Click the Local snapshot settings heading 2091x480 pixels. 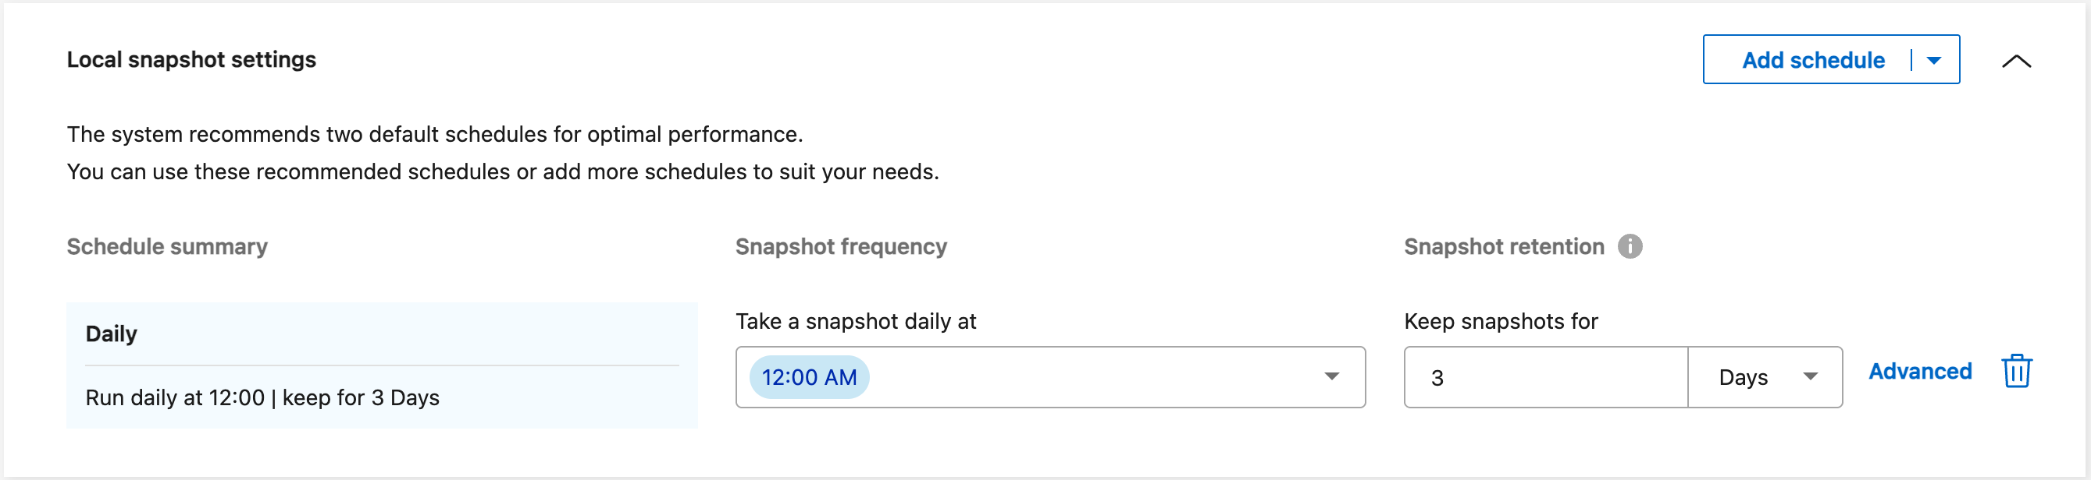tap(191, 60)
